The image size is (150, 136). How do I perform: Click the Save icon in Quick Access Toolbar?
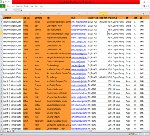[3, 2]
